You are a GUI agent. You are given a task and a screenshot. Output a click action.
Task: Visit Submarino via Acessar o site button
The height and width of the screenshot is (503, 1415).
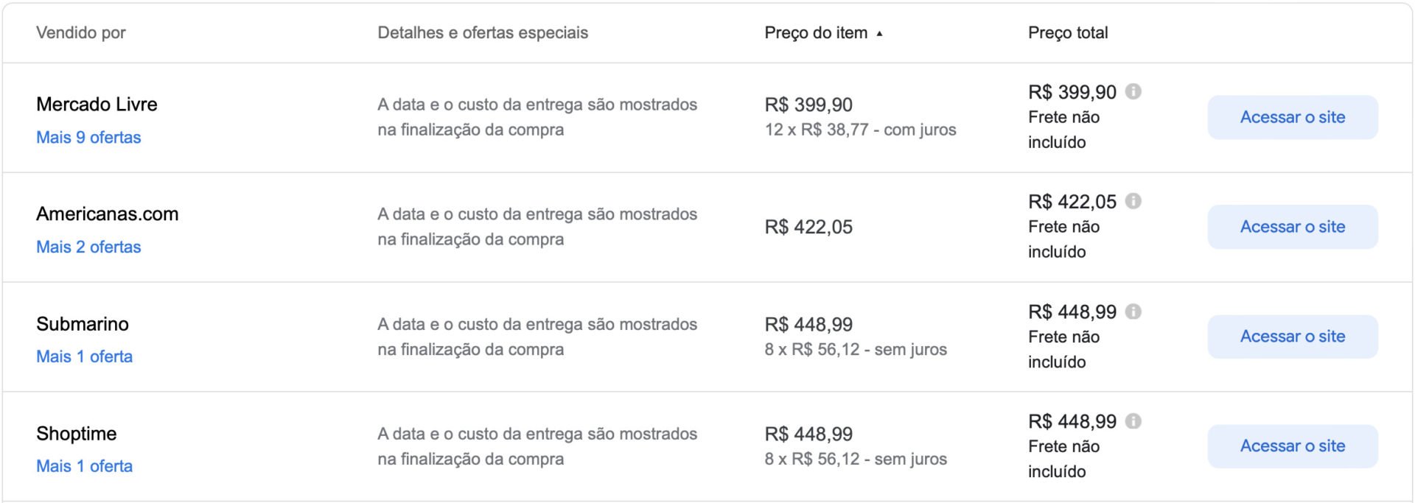[1293, 337]
